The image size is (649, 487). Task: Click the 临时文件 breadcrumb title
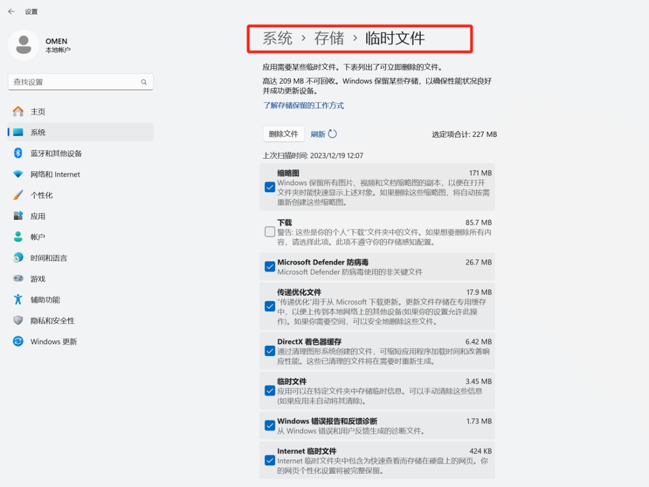[x=395, y=38]
